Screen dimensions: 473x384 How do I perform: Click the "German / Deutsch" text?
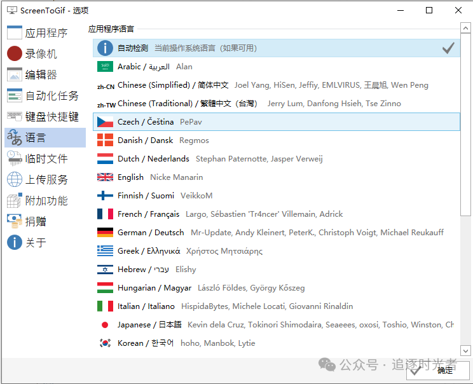click(151, 232)
